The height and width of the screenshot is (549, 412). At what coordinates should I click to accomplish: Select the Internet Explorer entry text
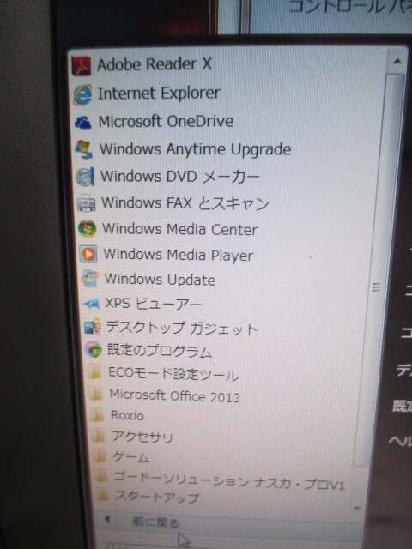[159, 94]
